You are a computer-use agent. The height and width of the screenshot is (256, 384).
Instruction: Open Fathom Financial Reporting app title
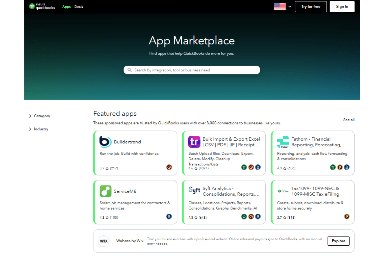[318, 142]
